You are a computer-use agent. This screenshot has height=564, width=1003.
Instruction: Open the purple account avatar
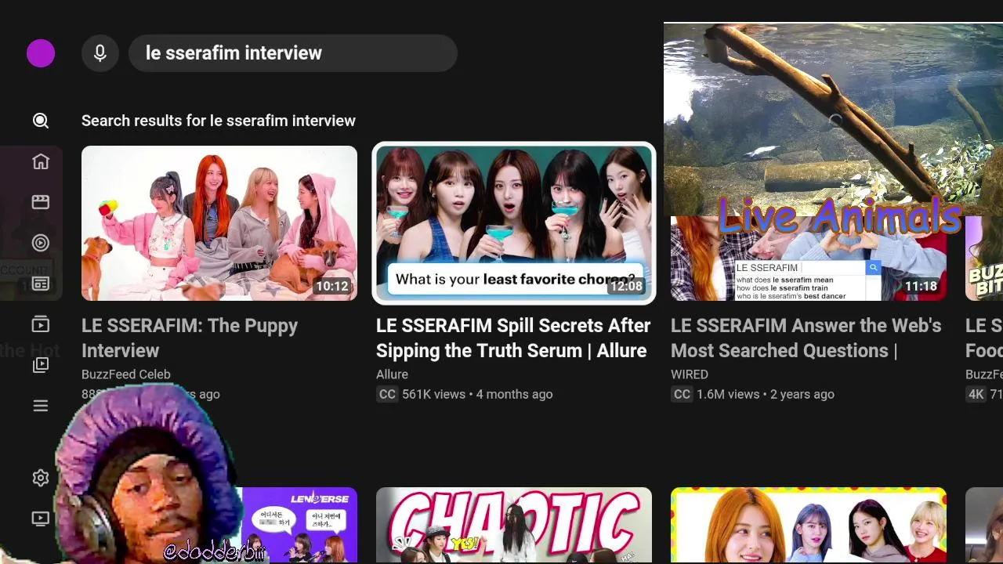[41, 53]
